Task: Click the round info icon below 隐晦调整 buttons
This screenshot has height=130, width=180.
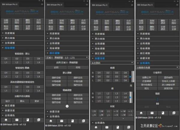Action: point(67,106)
